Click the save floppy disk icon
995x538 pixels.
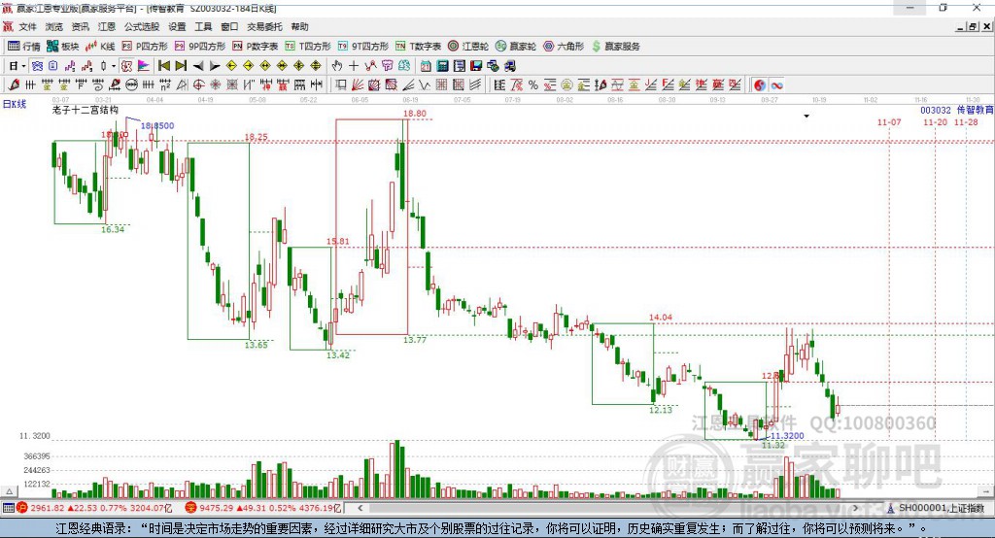click(x=476, y=66)
